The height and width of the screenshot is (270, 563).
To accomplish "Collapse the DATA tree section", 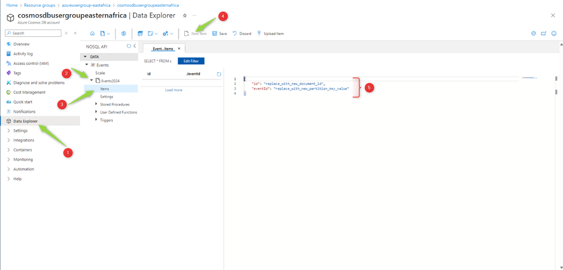I will [x=85, y=57].
